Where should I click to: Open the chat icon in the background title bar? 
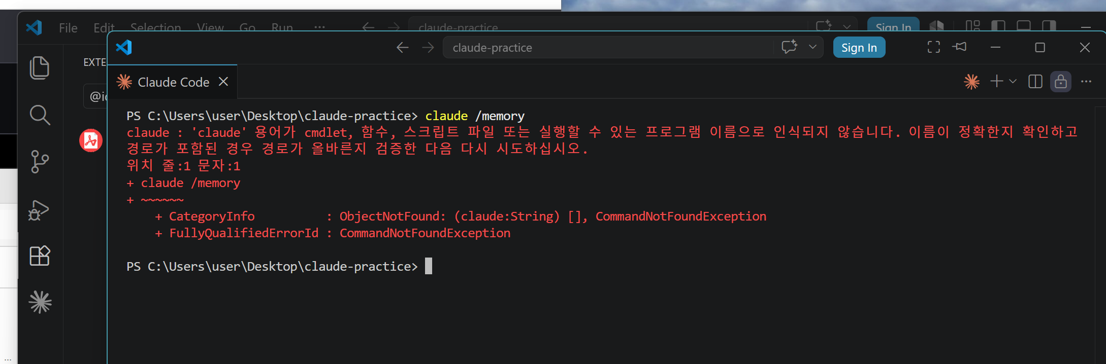[x=824, y=25]
